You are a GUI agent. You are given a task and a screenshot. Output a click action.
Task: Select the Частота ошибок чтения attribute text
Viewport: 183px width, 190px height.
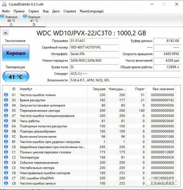point(38,95)
